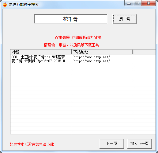
Task: Click the disabled maximize button
Action: pos(137,3)
